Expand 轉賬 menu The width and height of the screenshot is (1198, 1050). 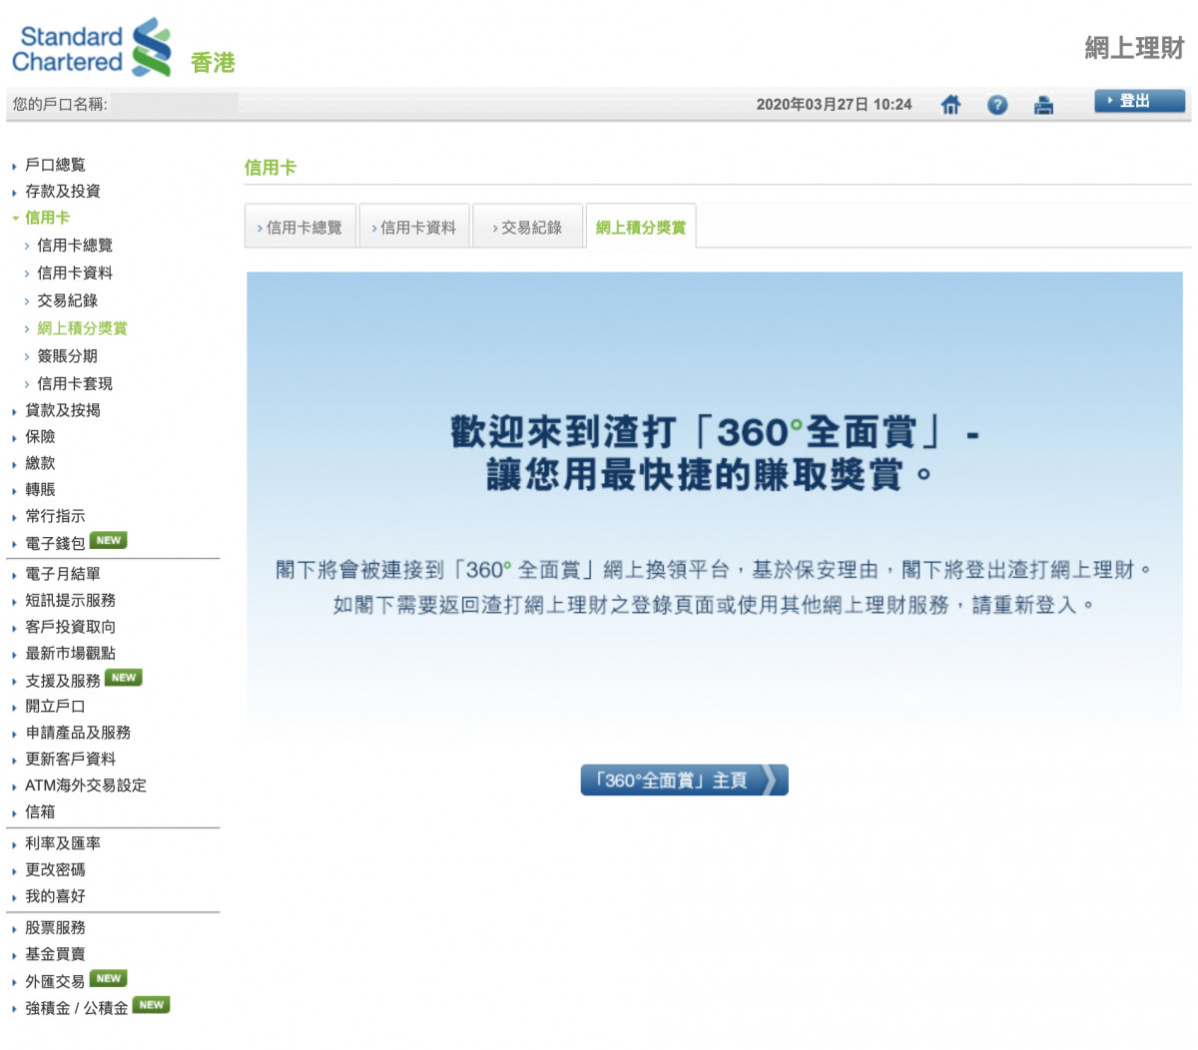[40, 489]
